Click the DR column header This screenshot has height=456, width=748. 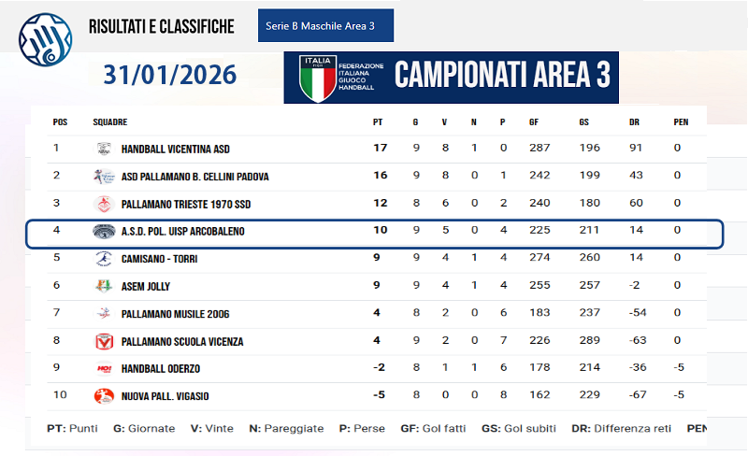pyautogui.click(x=634, y=121)
